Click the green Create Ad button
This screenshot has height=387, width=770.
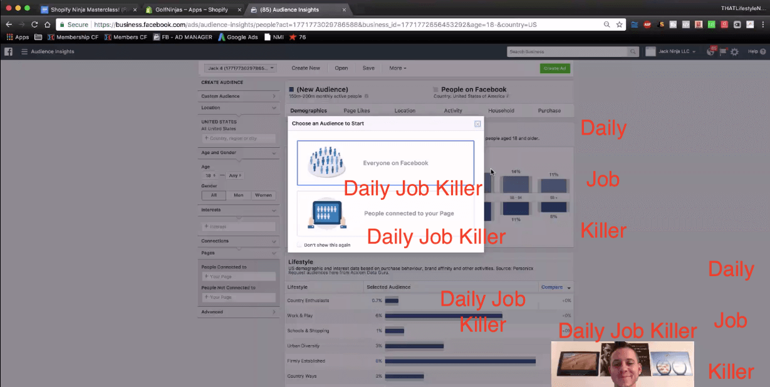pos(555,68)
